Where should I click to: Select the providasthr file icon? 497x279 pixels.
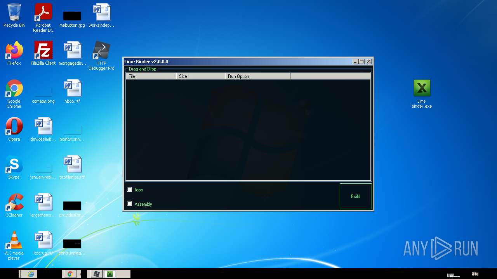(72, 209)
